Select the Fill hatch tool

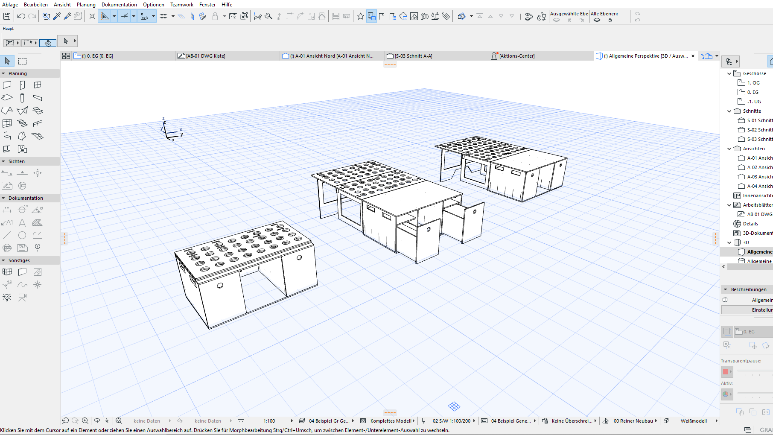(38, 222)
